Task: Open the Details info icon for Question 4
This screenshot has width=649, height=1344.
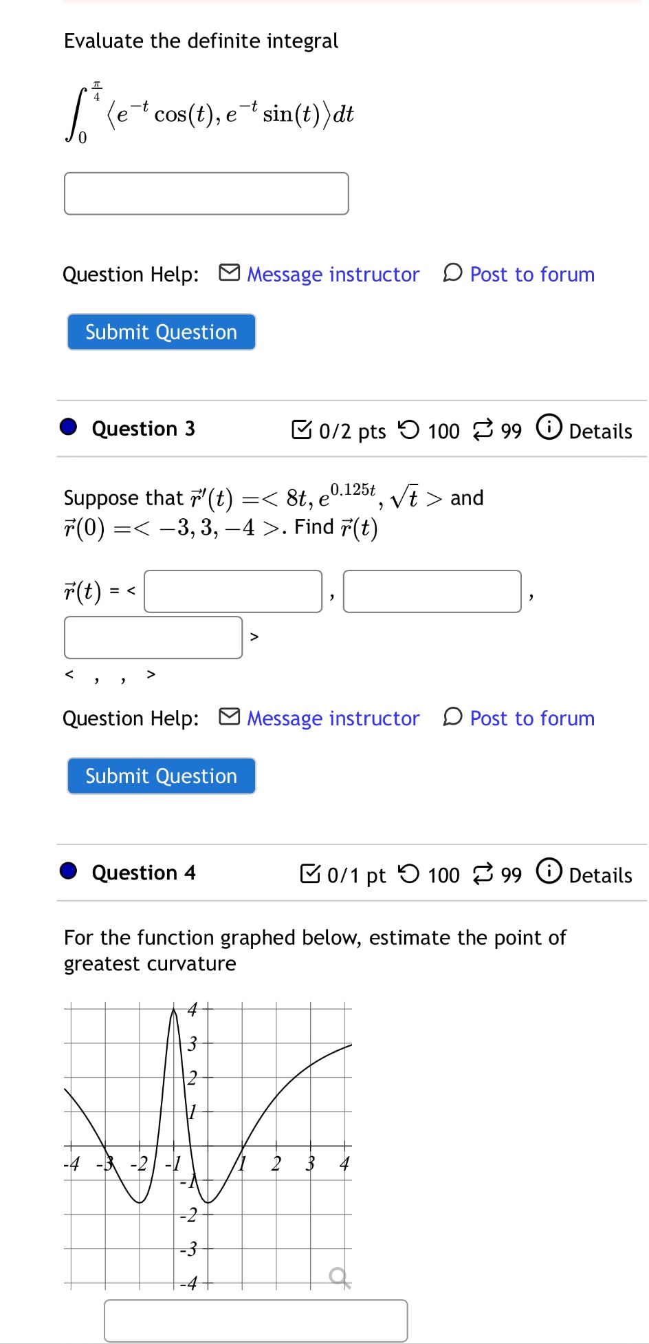Action: (x=549, y=873)
